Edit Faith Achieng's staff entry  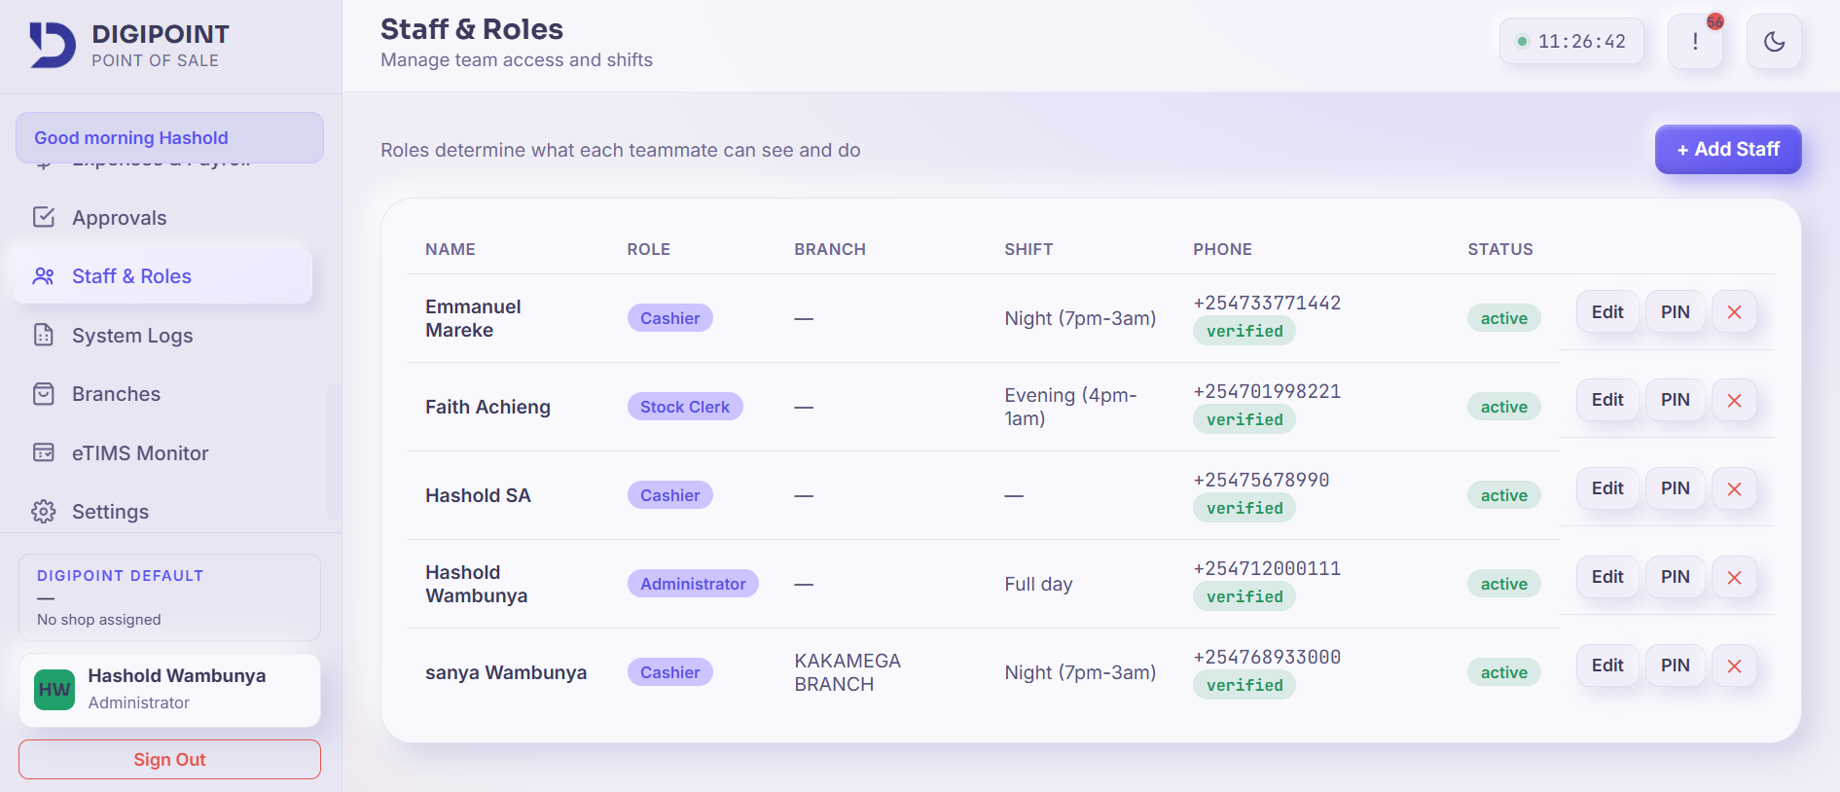tap(1607, 401)
